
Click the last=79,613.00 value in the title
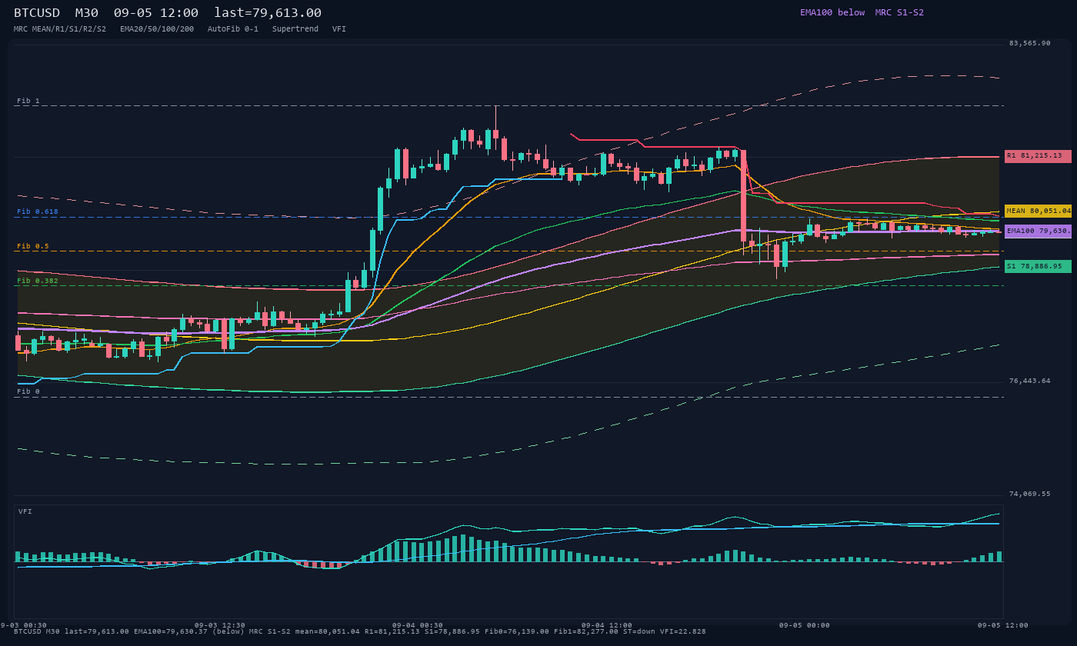[x=268, y=12]
